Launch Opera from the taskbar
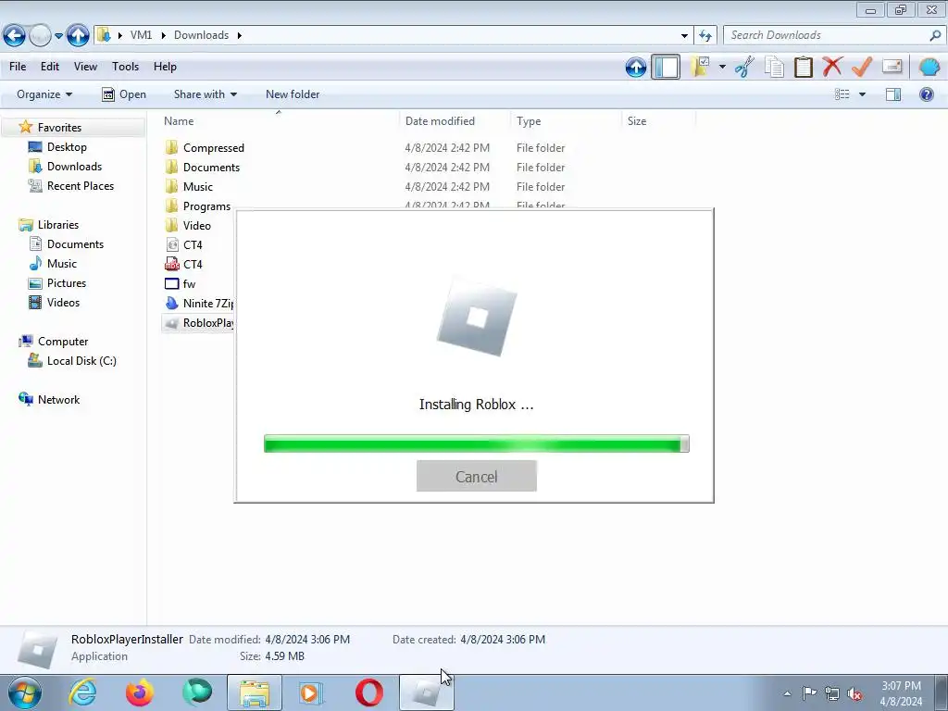Image resolution: width=948 pixels, height=711 pixels. [x=368, y=692]
